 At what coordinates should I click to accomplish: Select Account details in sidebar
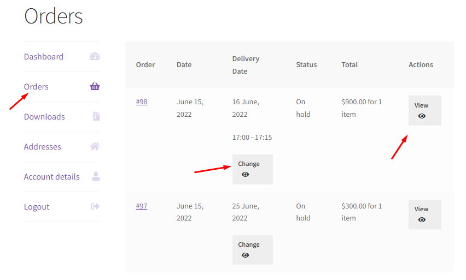(51, 177)
